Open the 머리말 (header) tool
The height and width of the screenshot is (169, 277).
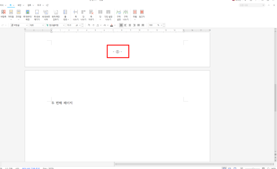pyautogui.click(x=11, y=14)
